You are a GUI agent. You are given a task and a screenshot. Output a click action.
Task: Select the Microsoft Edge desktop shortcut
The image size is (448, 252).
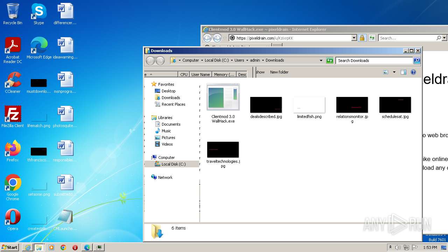click(39, 48)
